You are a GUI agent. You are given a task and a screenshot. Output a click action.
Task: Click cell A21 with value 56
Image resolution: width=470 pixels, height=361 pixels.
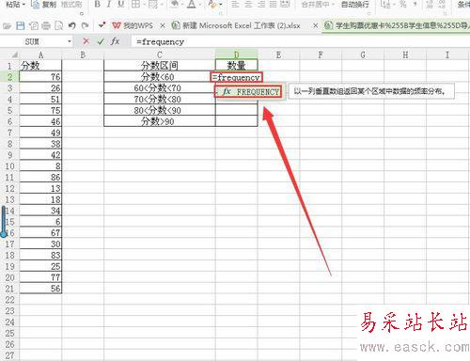(40, 289)
